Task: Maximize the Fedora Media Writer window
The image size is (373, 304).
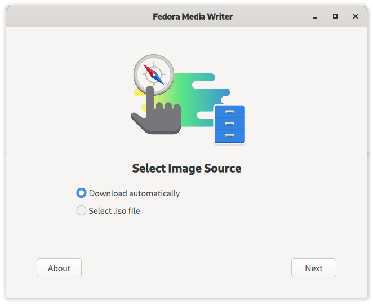Action: pos(335,16)
